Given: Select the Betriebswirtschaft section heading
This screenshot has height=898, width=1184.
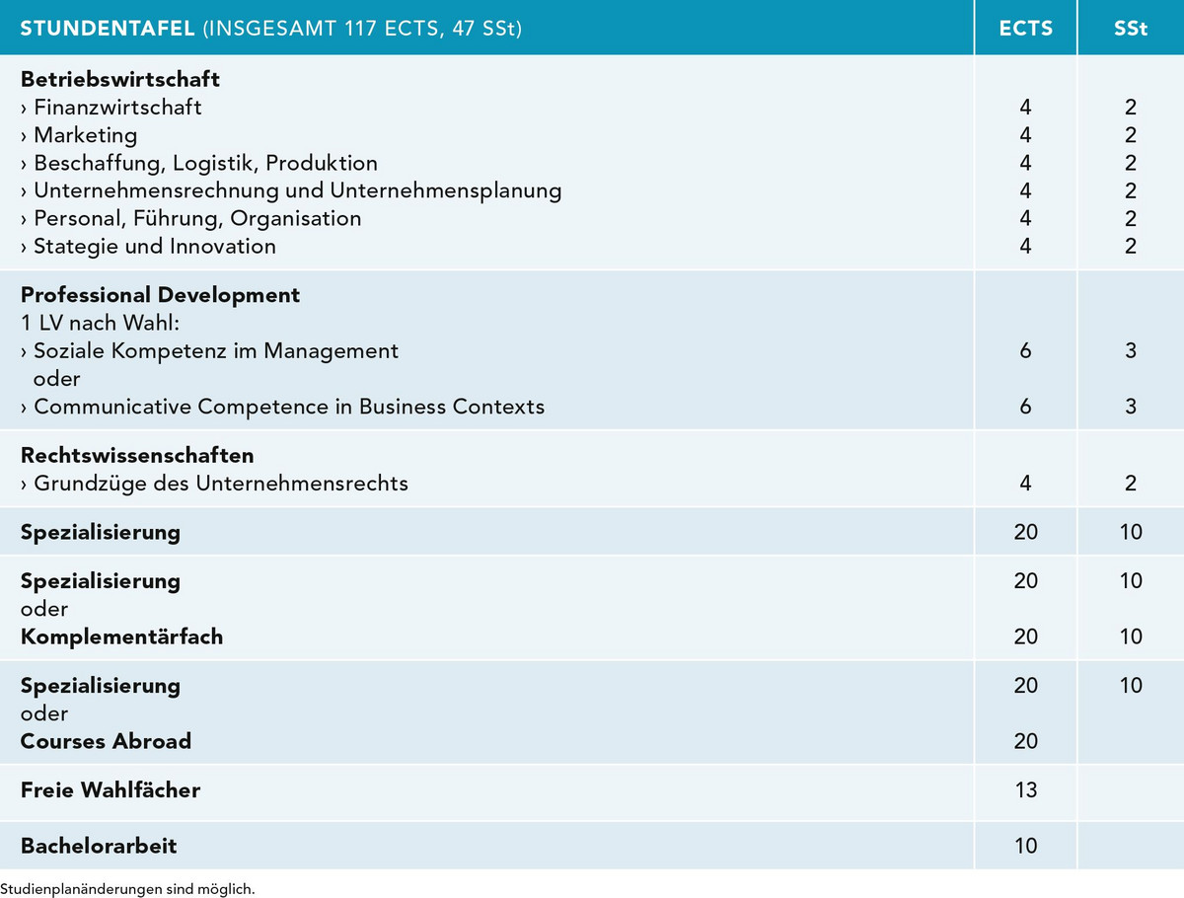Looking at the screenshot, I should tap(119, 79).
